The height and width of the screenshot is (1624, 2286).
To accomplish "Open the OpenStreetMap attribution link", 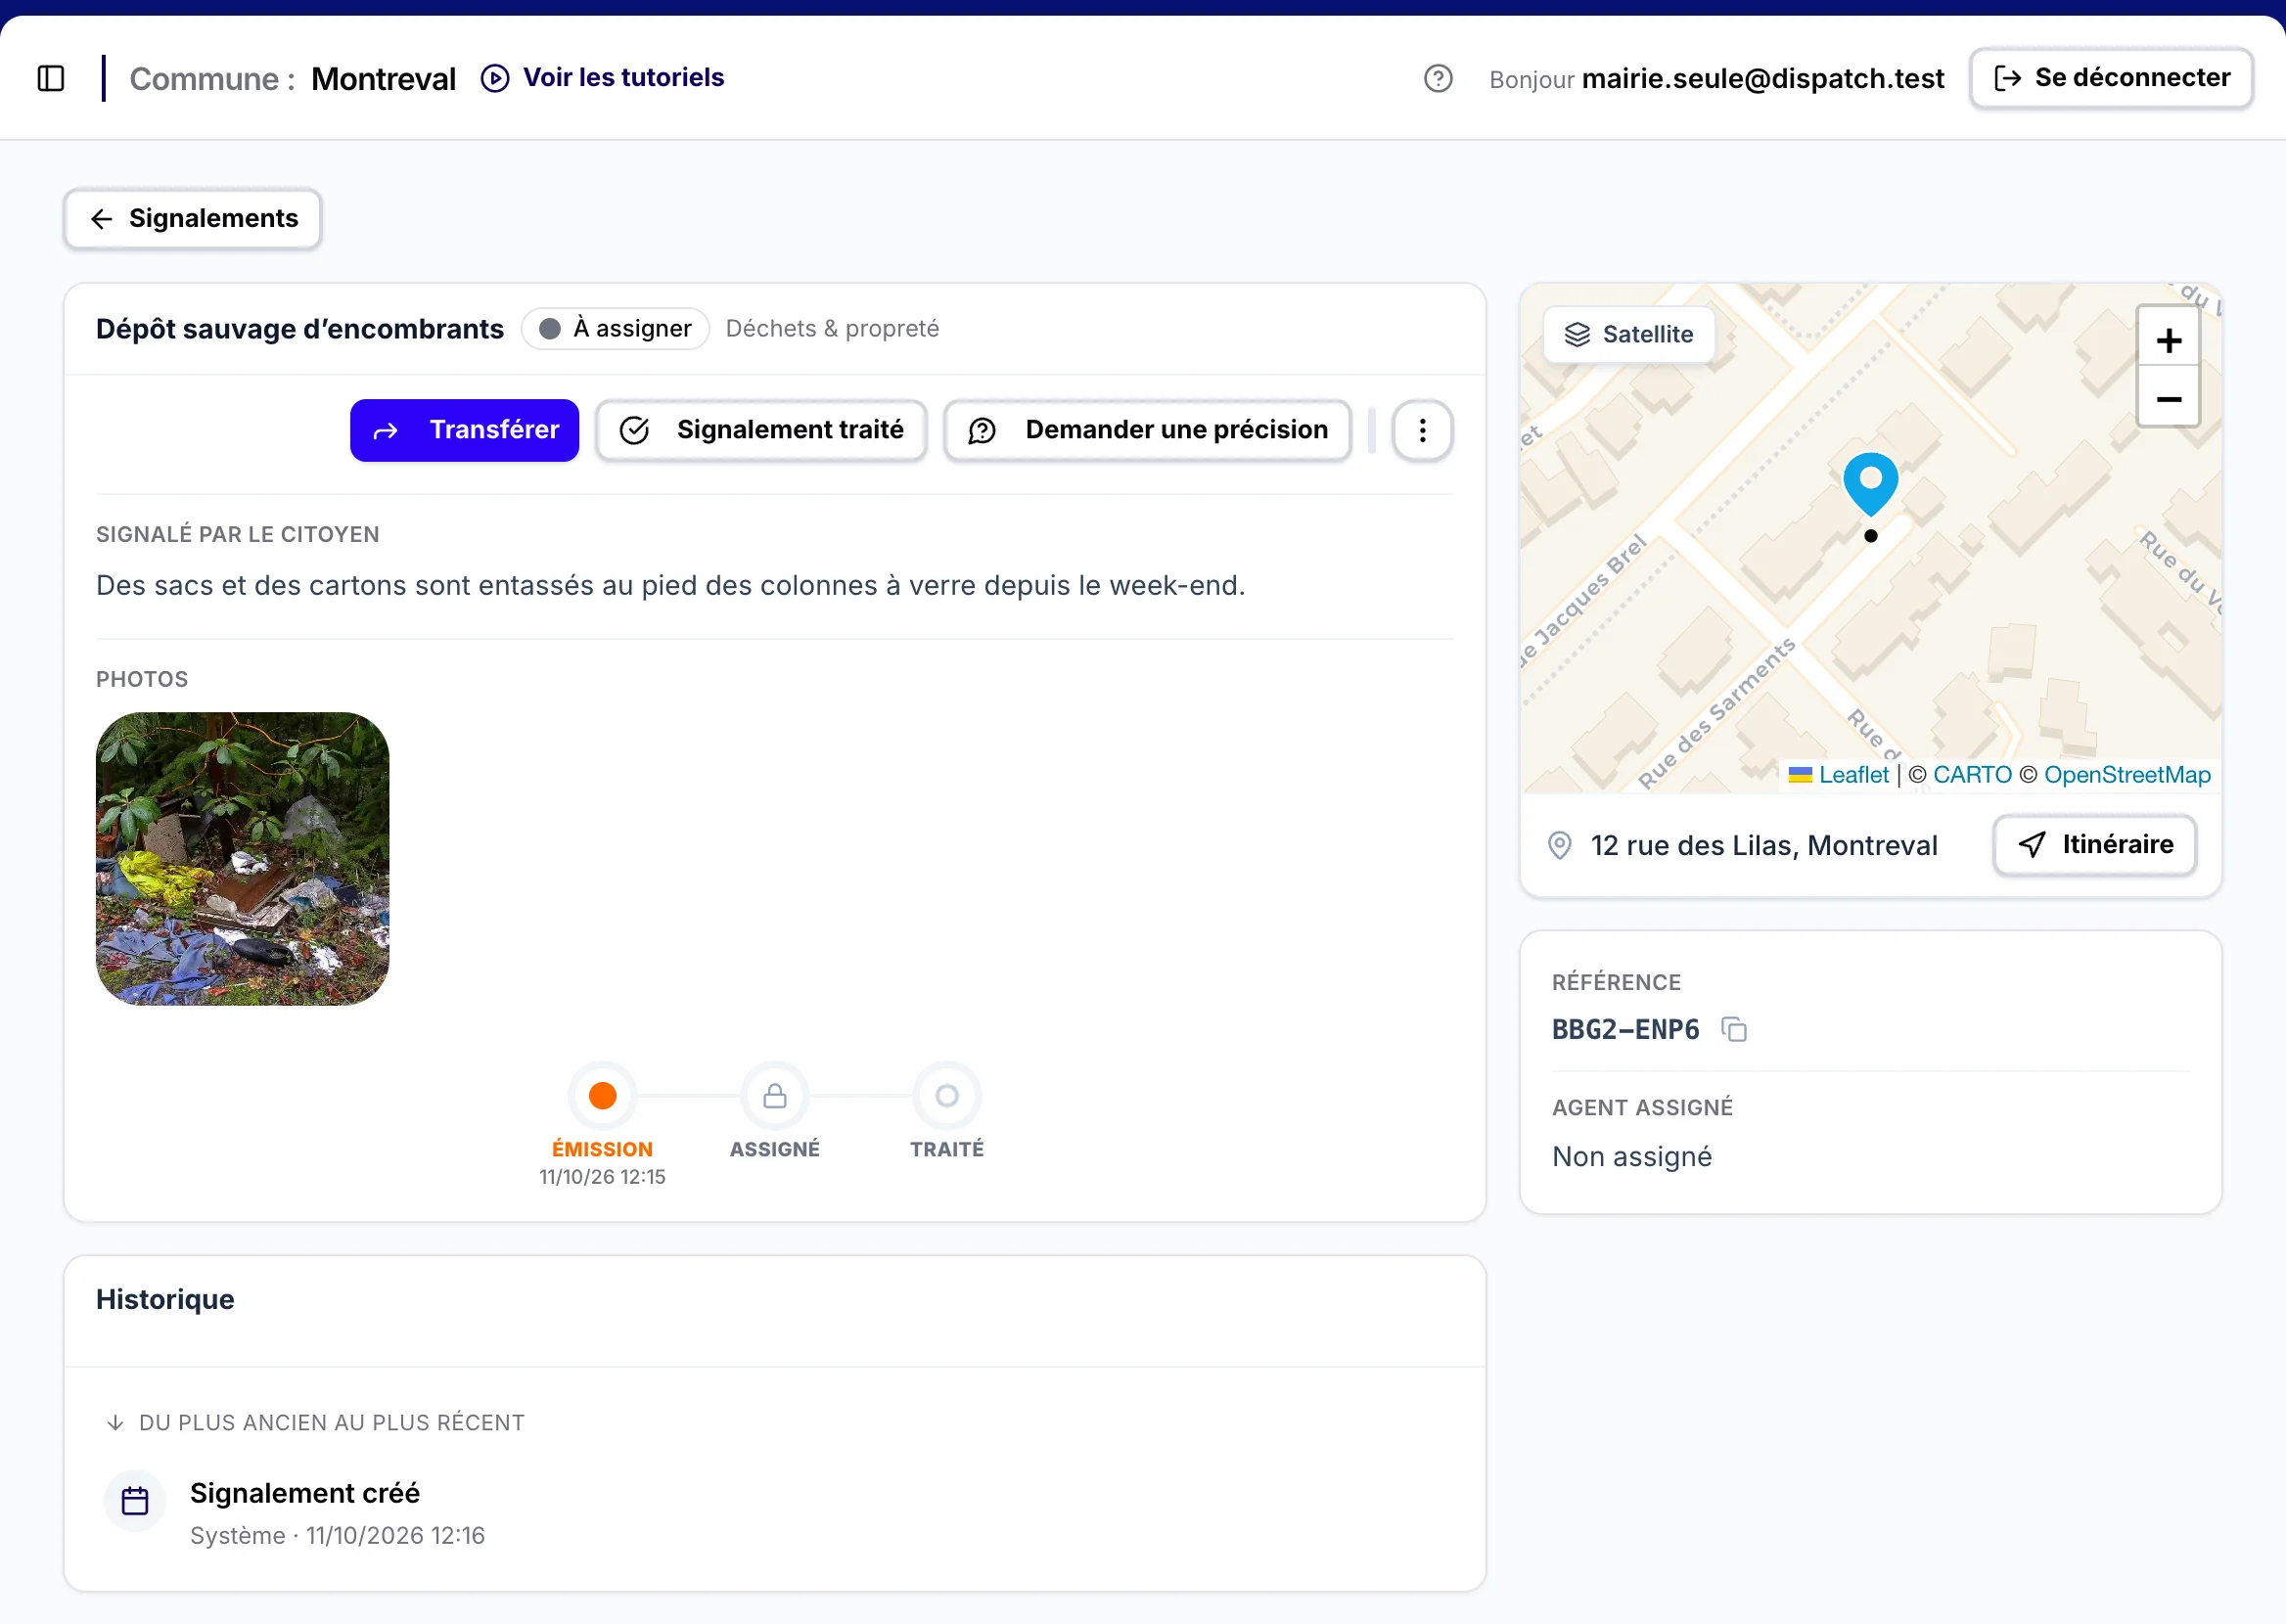I will tap(2127, 775).
